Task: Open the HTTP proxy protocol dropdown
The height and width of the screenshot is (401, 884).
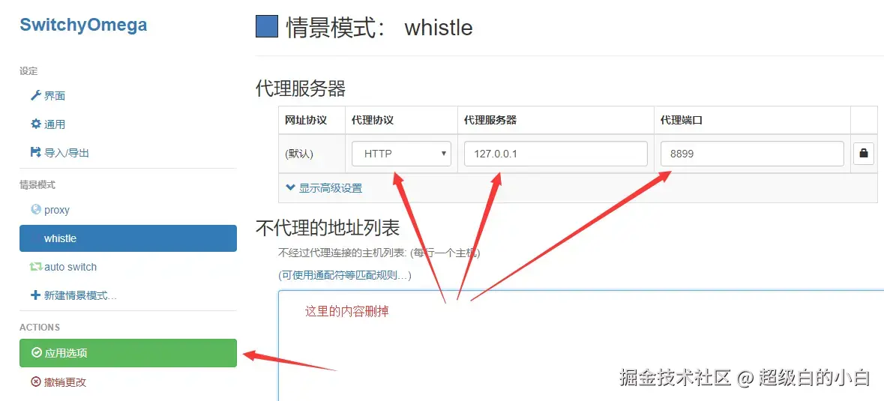Action: click(401, 153)
